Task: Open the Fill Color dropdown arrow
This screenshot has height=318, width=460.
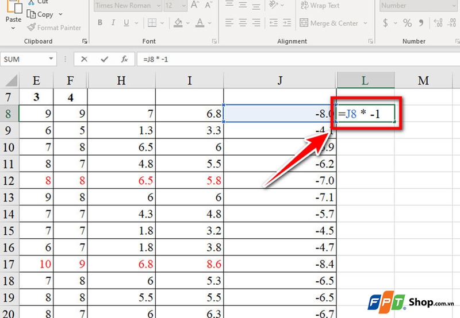Action: click(188, 23)
